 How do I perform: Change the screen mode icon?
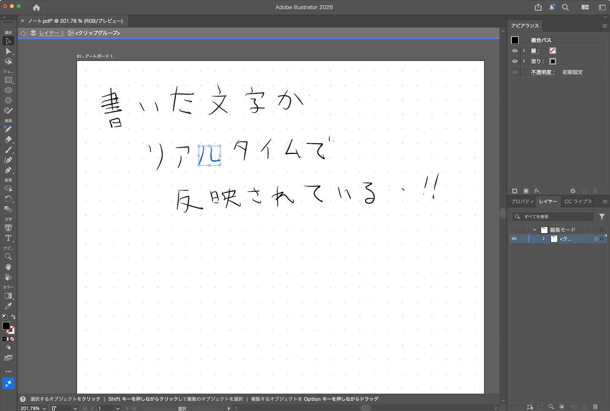[x=8, y=357]
